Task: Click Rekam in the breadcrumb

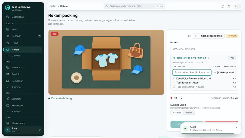Action: click(x=64, y=6)
